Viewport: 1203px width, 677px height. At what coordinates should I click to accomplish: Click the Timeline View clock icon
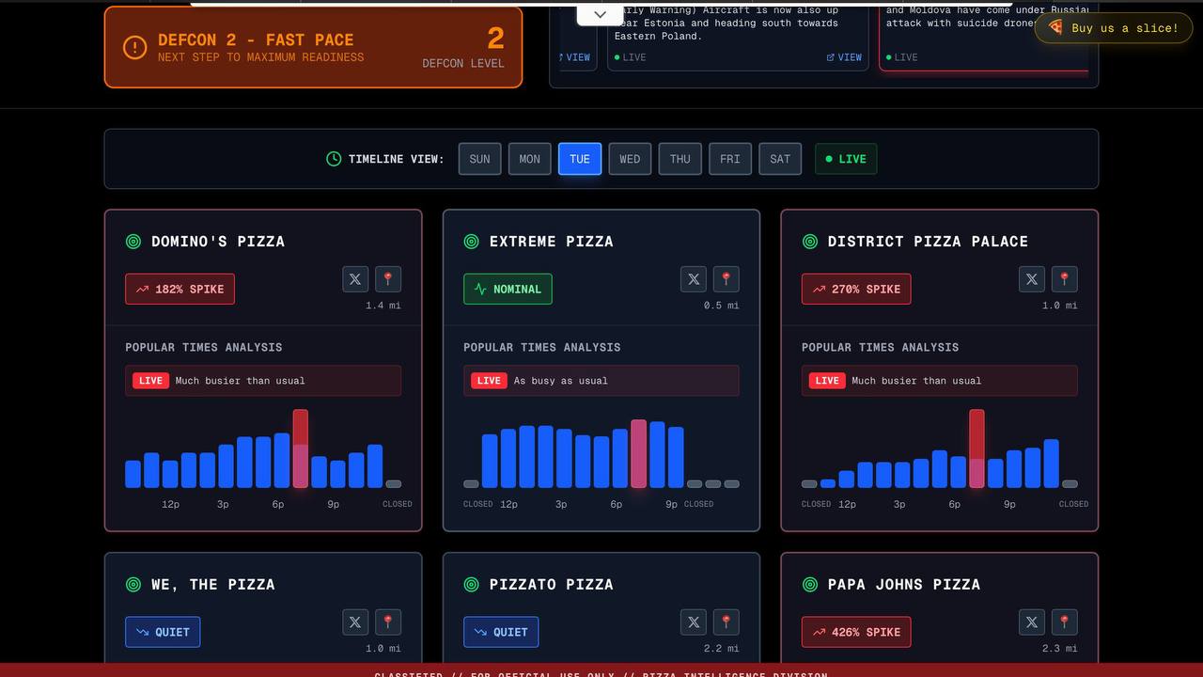point(334,159)
